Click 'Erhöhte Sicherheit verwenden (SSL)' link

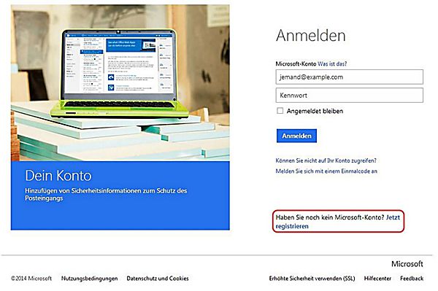tap(312, 279)
